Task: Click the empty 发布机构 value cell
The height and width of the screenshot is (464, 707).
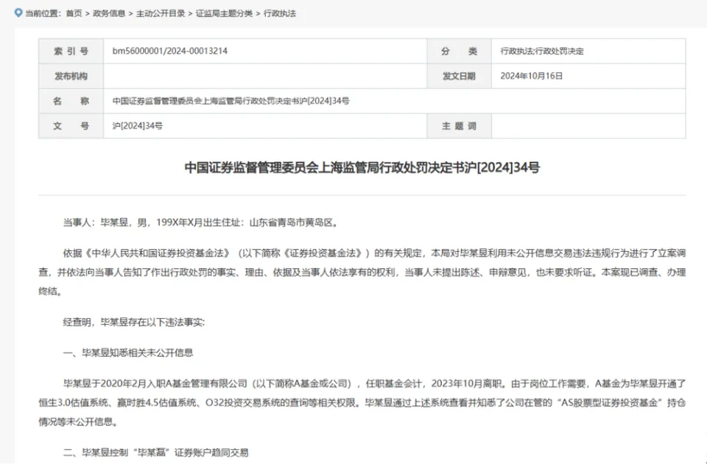Action: [265, 76]
